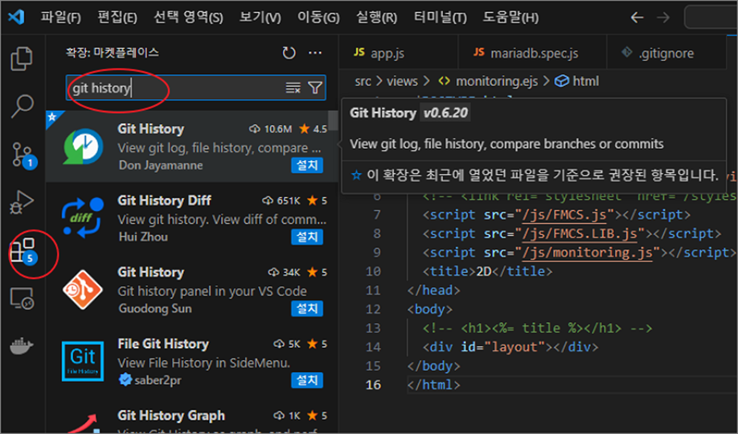Open Run and Debug view
This screenshot has width=738, height=434.
click(22, 202)
